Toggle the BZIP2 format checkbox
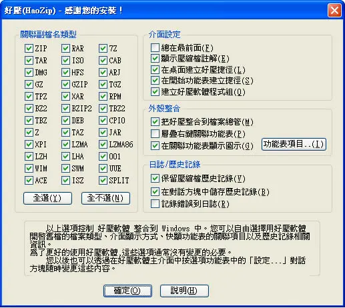The height and width of the screenshot is (308, 345). pyautogui.click(x=65, y=108)
